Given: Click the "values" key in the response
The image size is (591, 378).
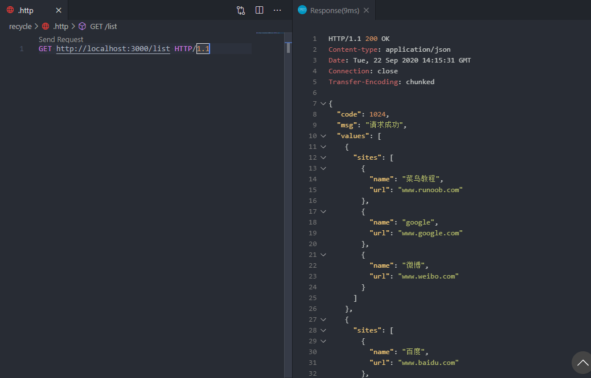Looking at the screenshot, I should [x=353, y=136].
